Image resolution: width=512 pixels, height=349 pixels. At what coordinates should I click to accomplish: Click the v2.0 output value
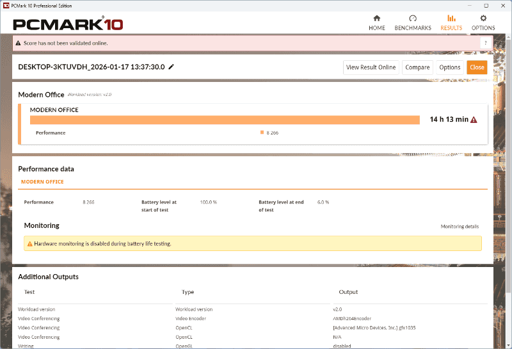coord(337,309)
